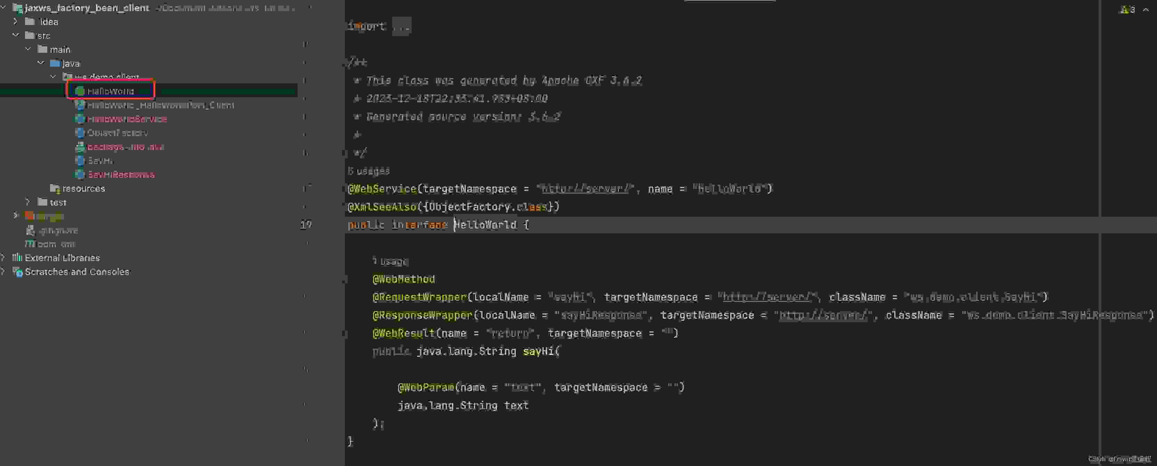1157x466 pixels.
Task: Click the '1 usage' hint above @WebMethod
Action: [390, 261]
